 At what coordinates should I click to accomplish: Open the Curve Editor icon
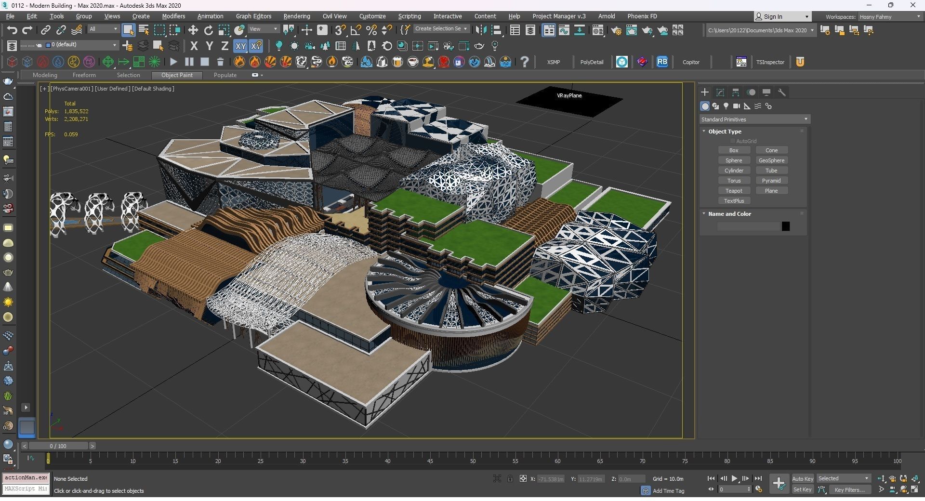click(564, 30)
